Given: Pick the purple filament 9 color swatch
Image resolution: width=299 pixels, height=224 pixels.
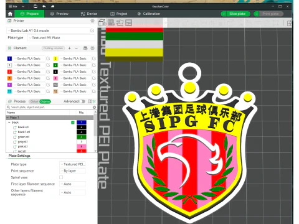Looking at the screenshot, I should coord(9,85).
